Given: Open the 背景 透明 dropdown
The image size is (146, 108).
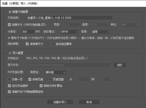Looking at the screenshot, I should (x=100, y=32).
